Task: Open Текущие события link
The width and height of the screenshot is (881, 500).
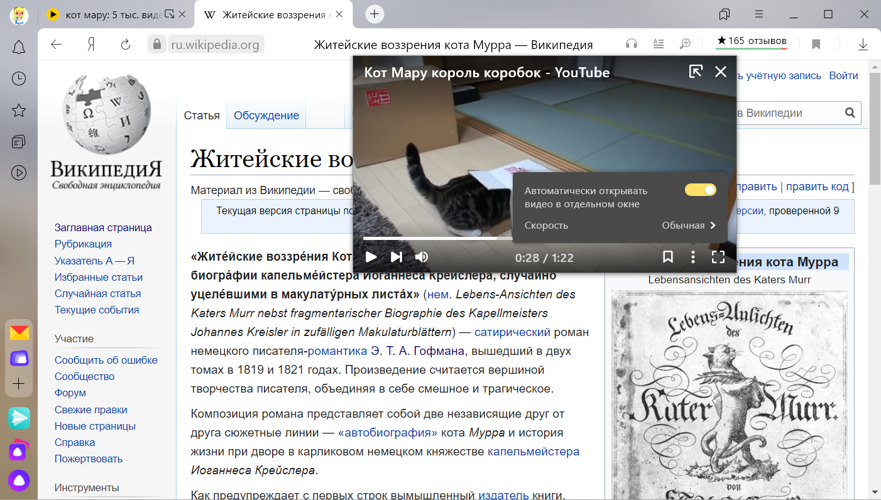Action: pyautogui.click(x=97, y=310)
